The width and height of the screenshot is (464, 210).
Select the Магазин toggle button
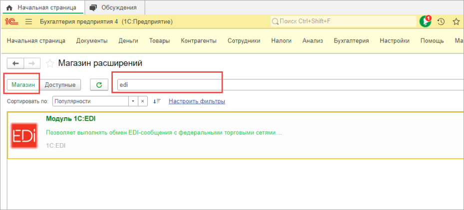tap(23, 85)
